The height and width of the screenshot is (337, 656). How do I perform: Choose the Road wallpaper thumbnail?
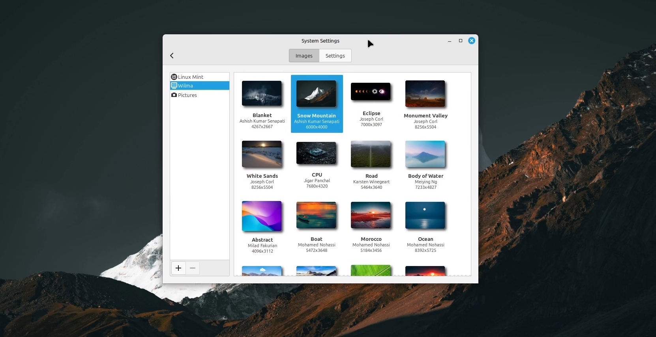tap(371, 154)
